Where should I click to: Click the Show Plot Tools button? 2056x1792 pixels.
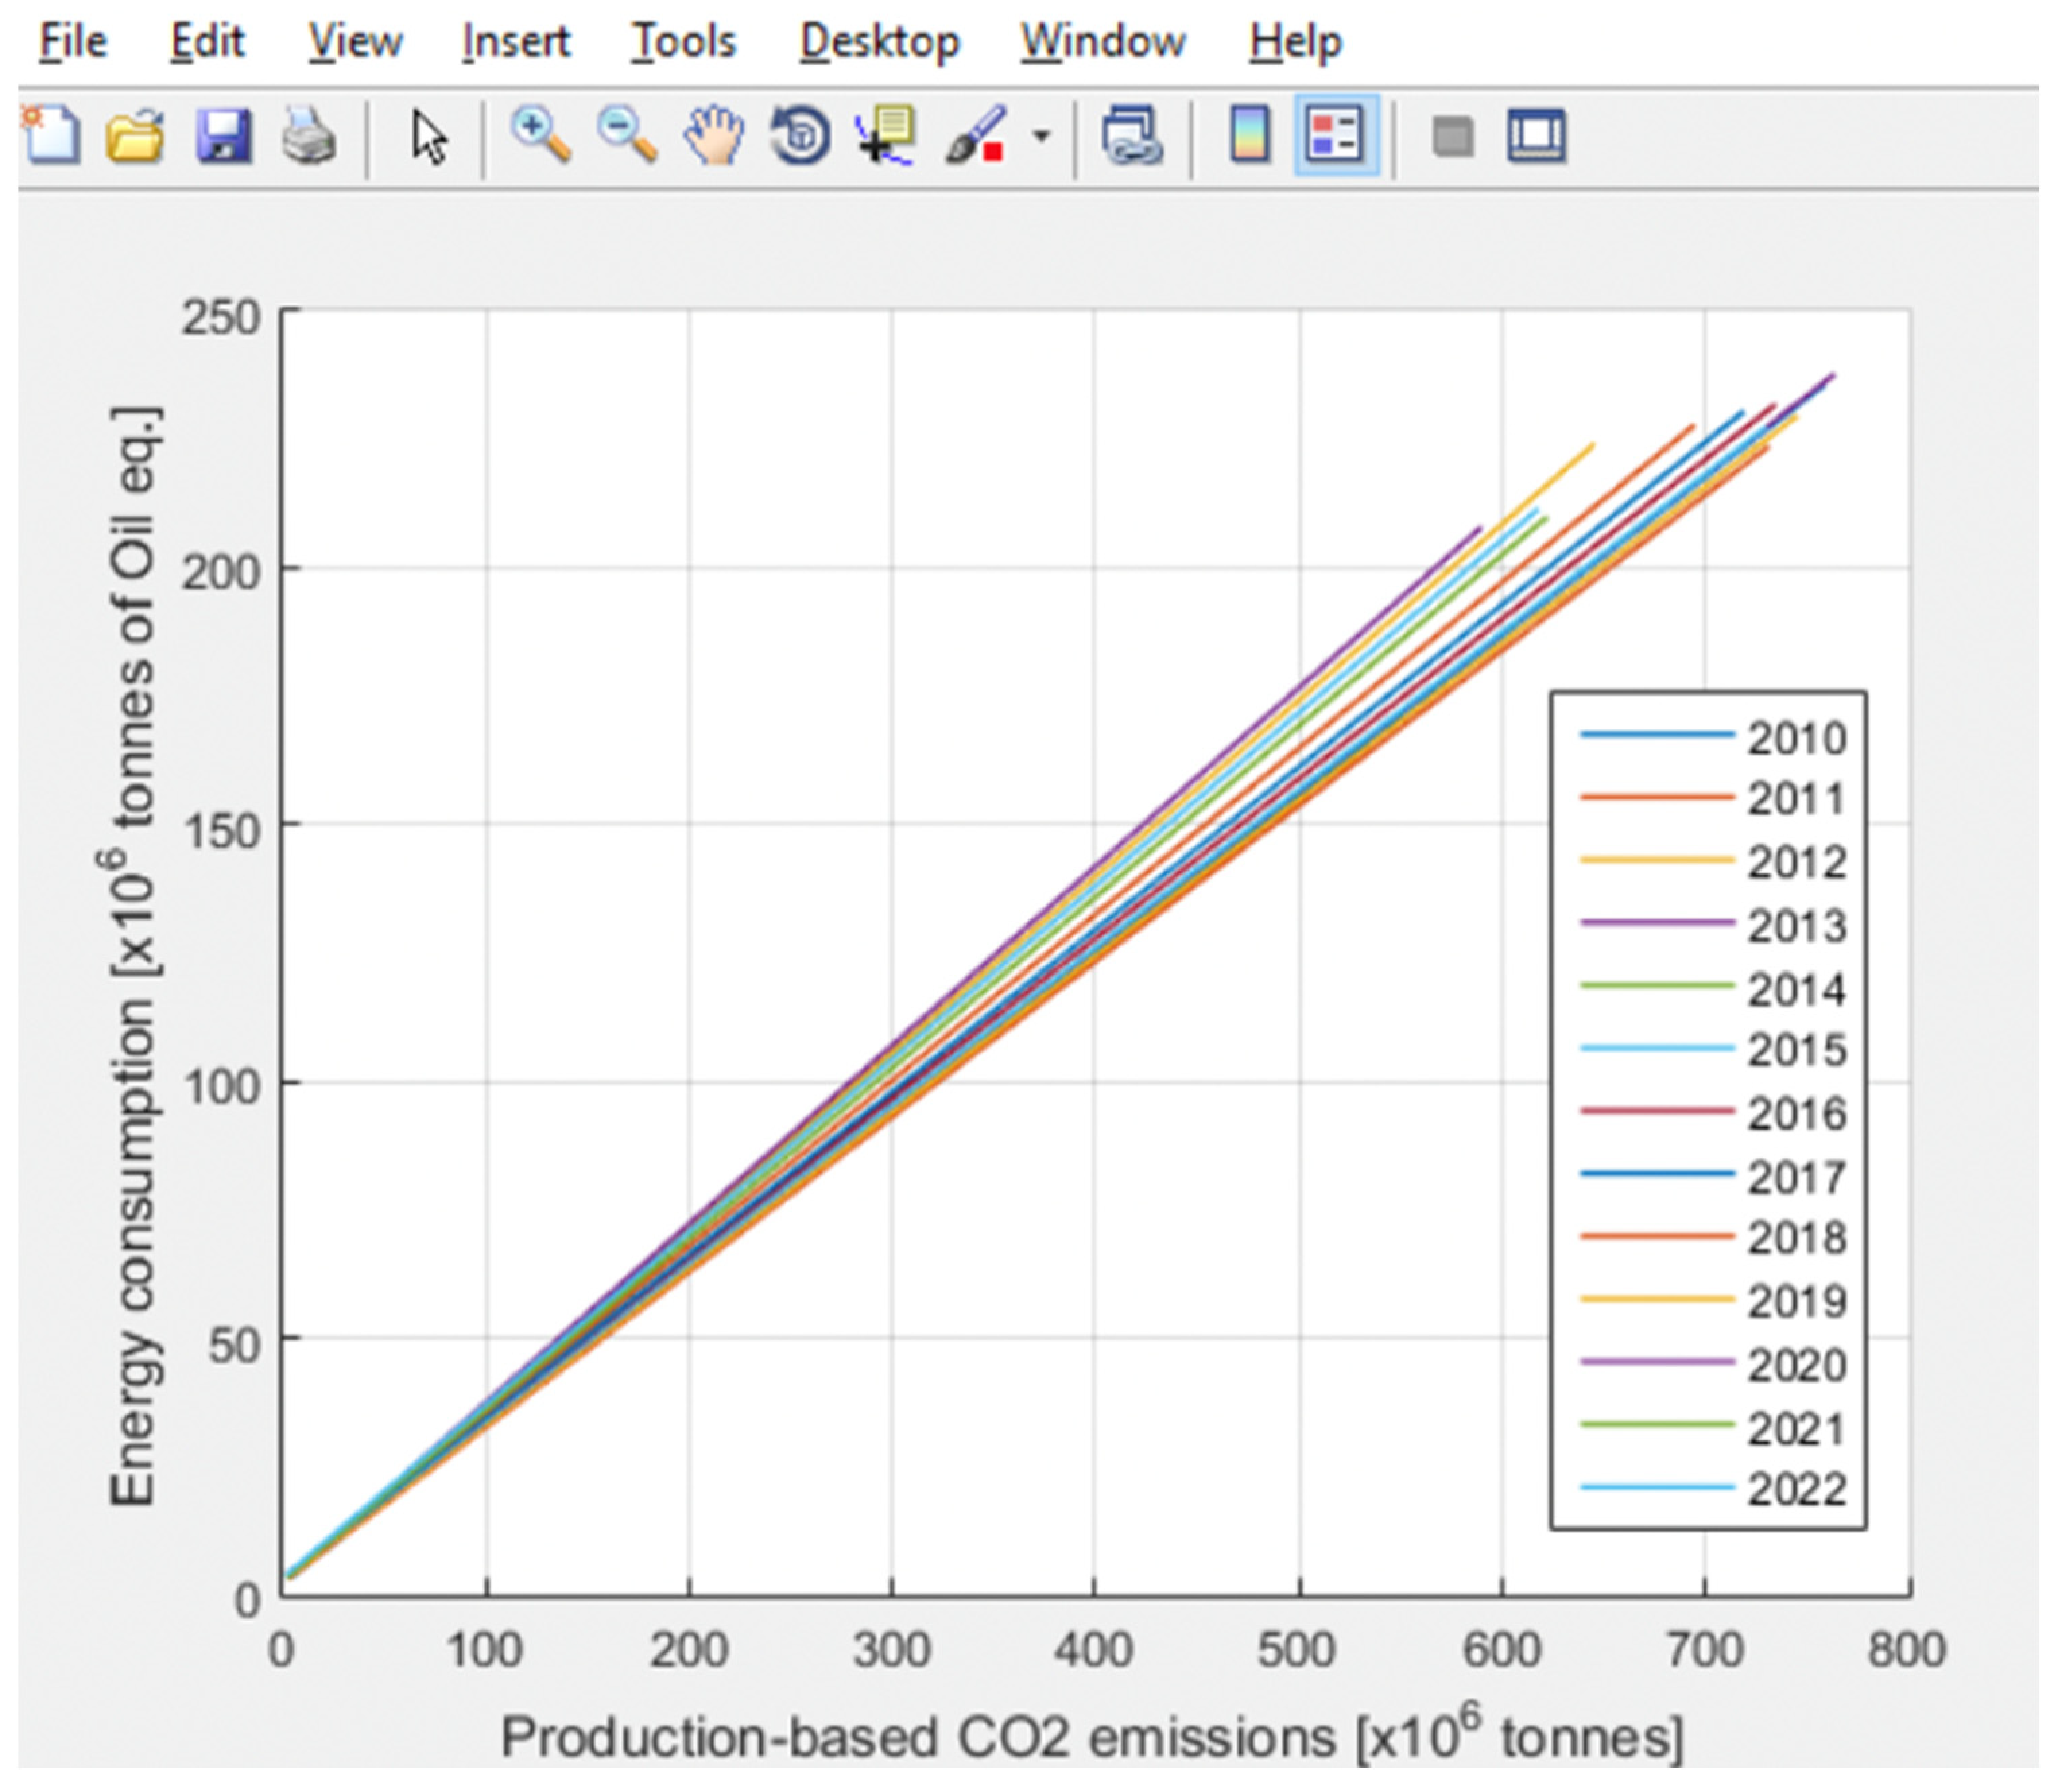[1536, 135]
